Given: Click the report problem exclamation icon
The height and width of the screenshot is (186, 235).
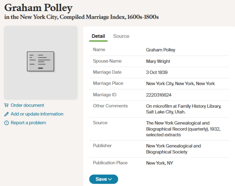Looking at the screenshot, I should pos(6,123).
